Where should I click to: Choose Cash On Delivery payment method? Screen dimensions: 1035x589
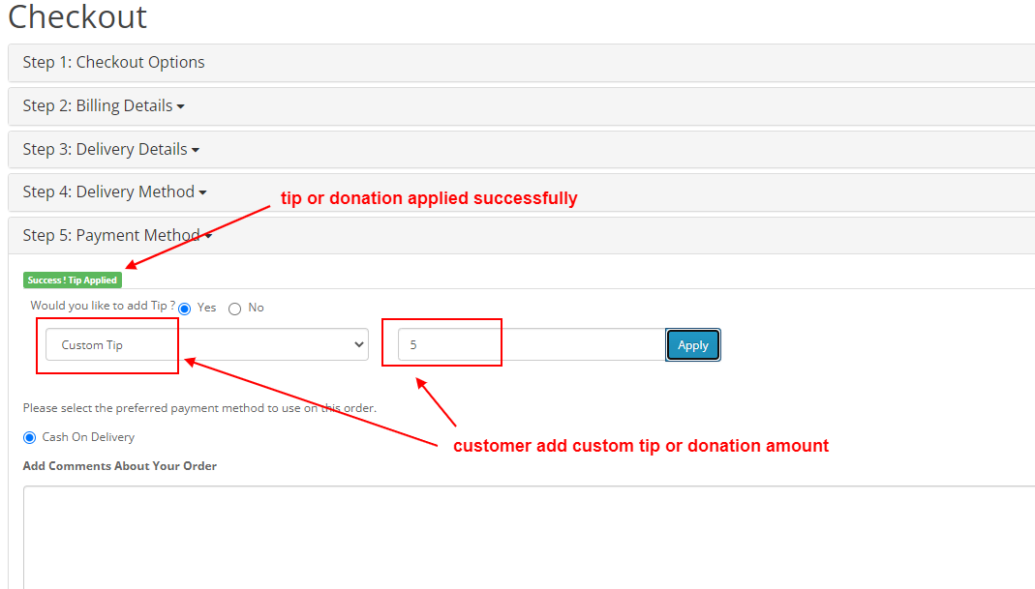click(x=29, y=437)
